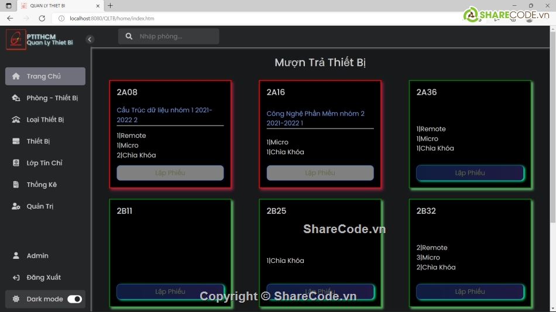Click the Nhập phòng search field
Viewport: 556px width, 312px height.
click(176, 36)
